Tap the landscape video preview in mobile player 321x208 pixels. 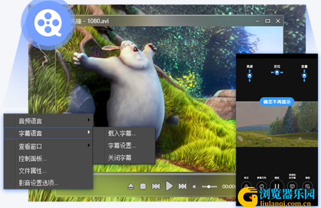click(277, 124)
